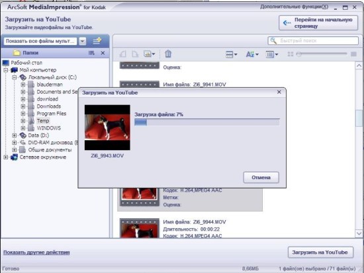The width and height of the screenshot is (364, 273).
Task: Click the 'Локальный диск (C:)' drive icon
Action: pyautogui.click(x=23, y=77)
